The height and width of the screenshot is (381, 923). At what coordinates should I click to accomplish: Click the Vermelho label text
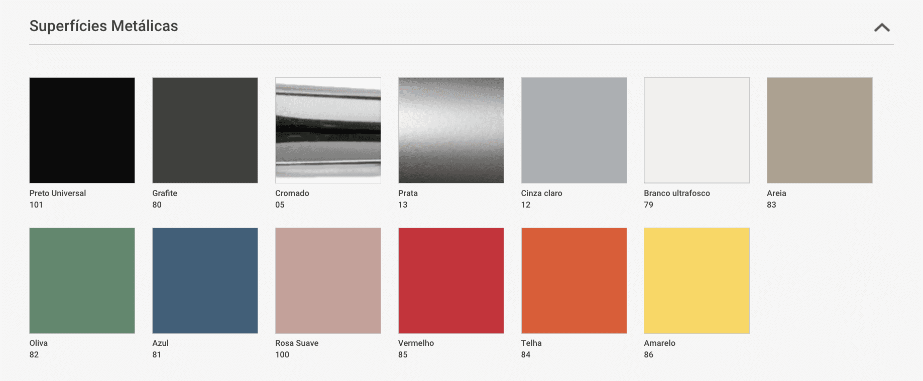pyautogui.click(x=416, y=343)
